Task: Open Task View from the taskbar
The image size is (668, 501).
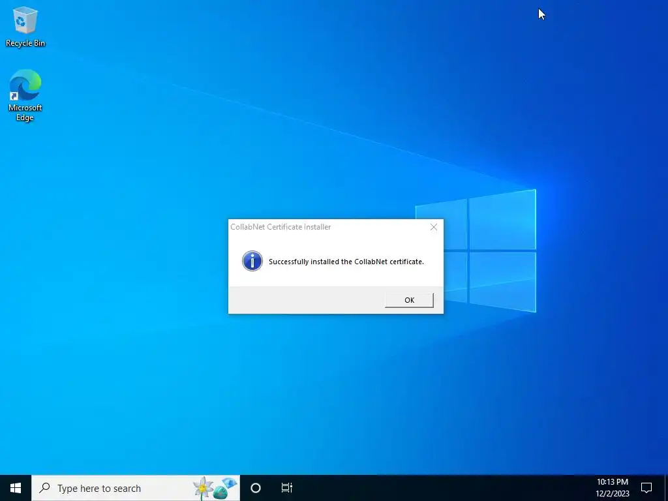Action: click(287, 488)
